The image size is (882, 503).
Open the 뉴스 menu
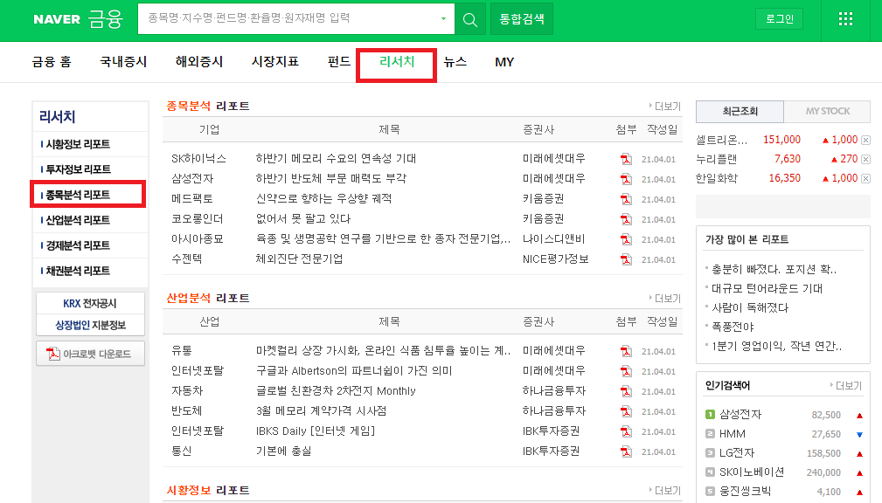[x=455, y=62]
